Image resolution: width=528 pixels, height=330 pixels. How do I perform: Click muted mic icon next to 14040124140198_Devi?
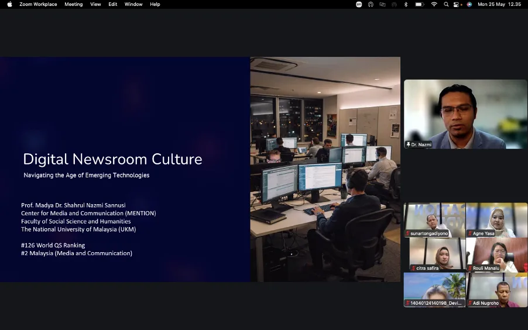[408, 303]
